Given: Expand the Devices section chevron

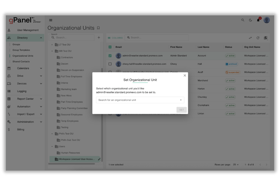Looking at the screenshot, I should tap(41, 84).
